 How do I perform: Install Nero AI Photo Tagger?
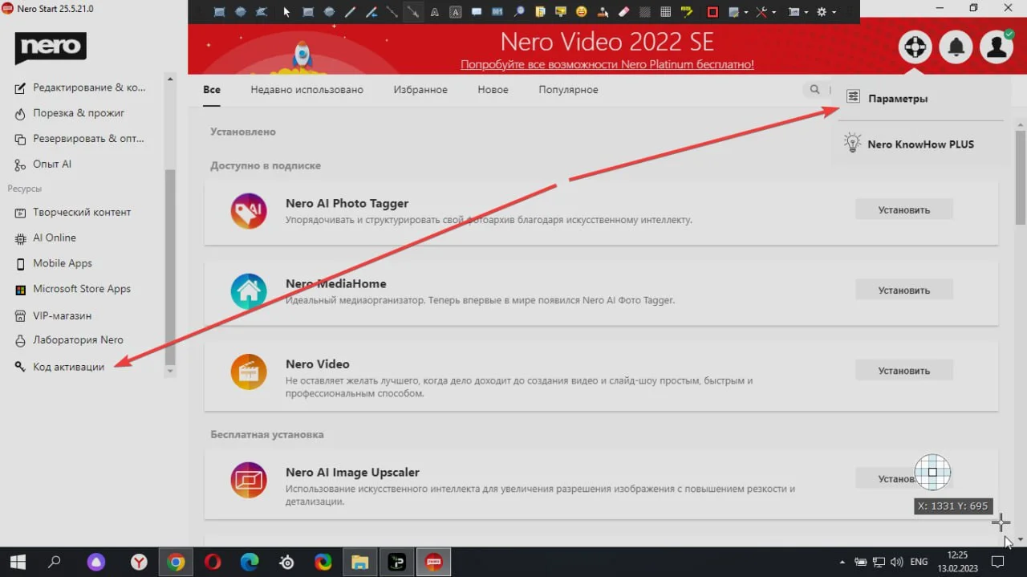[x=903, y=209]
